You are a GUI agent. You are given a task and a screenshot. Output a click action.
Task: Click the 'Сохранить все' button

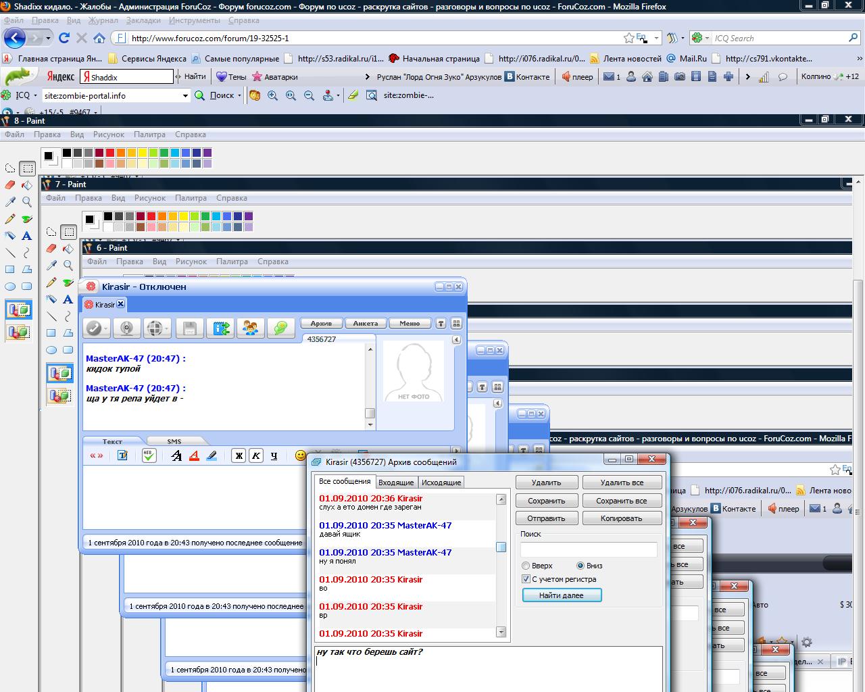(x=621, y=501)
